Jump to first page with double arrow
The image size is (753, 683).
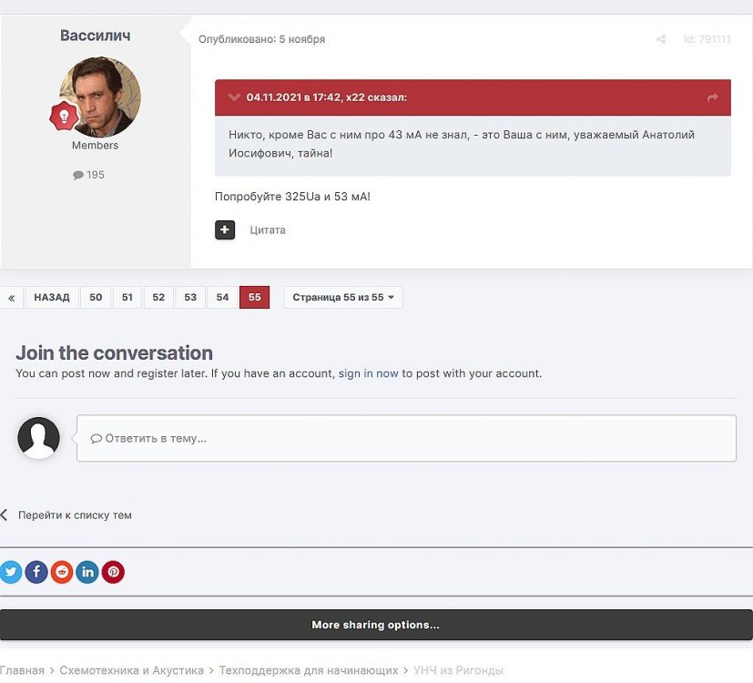11,298
